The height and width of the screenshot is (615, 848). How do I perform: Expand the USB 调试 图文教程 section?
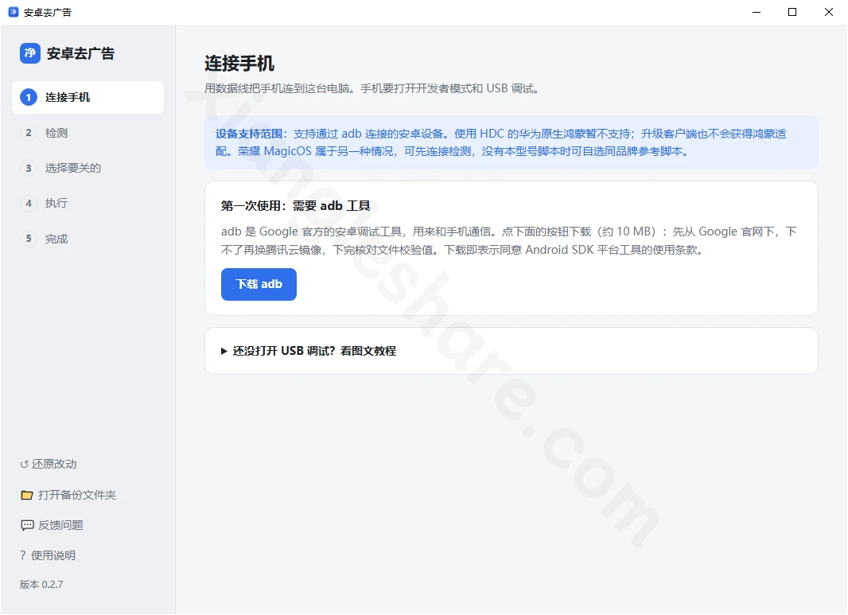pyautogui.click(x=511, y=351)
